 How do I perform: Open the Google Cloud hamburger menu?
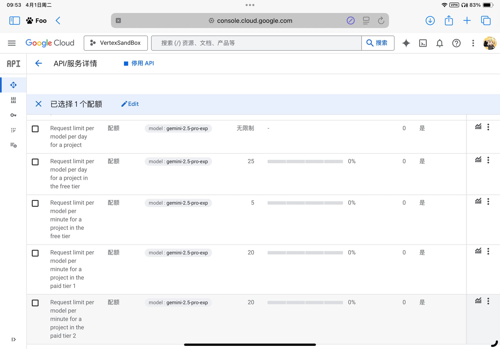pyautogui.click(x=12, y=43)
